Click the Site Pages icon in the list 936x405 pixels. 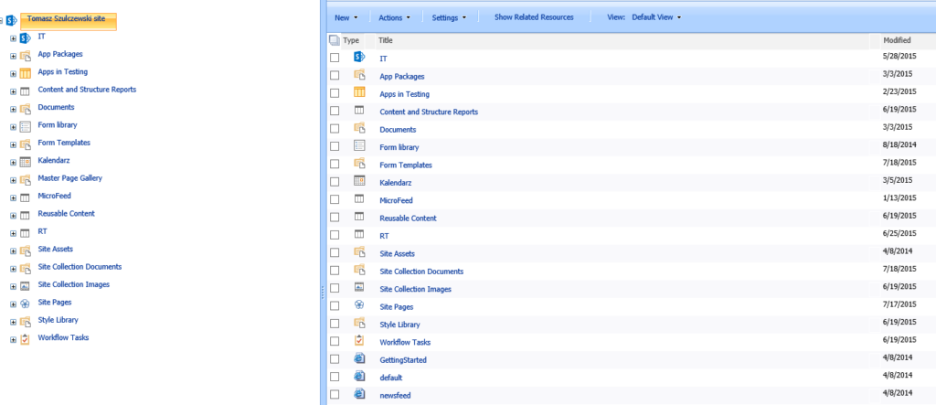click(359, 305)
